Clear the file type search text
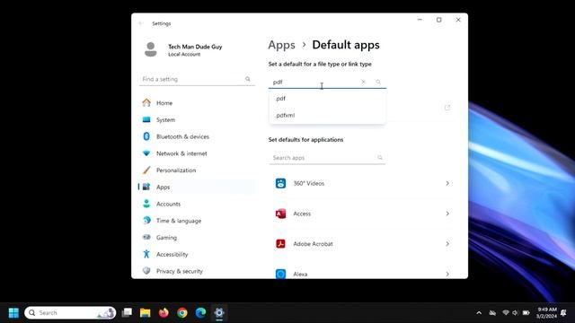This screenshot has width=575, height=323. (x=363, y=82)
